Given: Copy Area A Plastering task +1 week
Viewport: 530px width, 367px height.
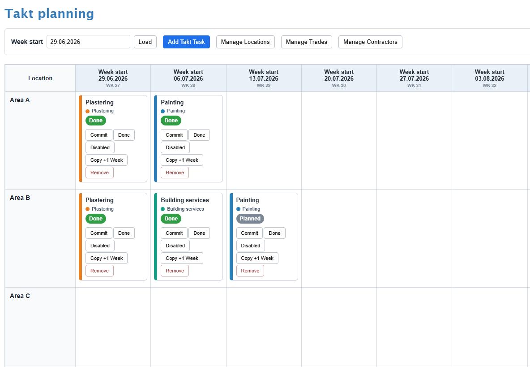Looking at the screenshot, I should pos(107,160).
